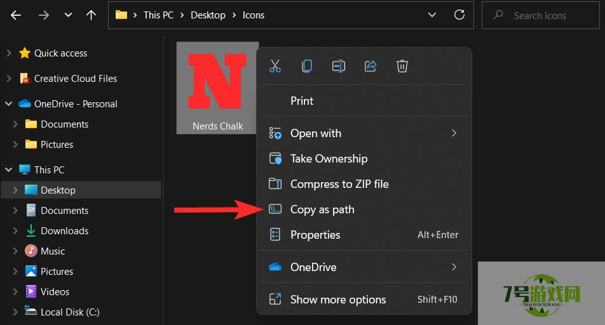Select Compress to ZIP file
This screenshot has width=605, height=325.
364,184
